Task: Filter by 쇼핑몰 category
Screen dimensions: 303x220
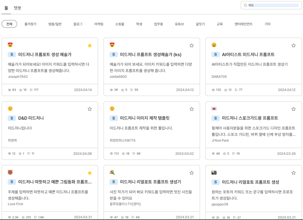Action: coord(120,24)
